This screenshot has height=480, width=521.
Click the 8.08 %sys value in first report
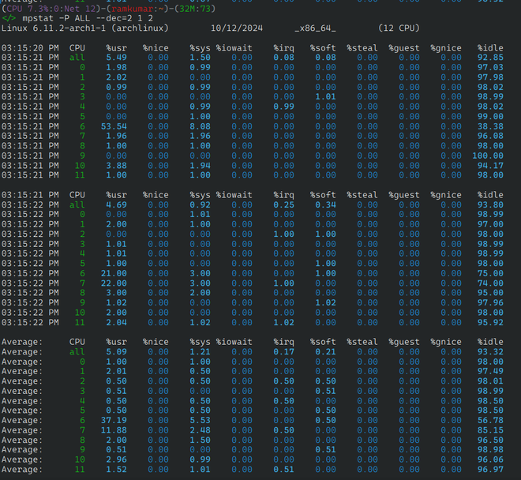pyautogui.click(x=200, y=126)
